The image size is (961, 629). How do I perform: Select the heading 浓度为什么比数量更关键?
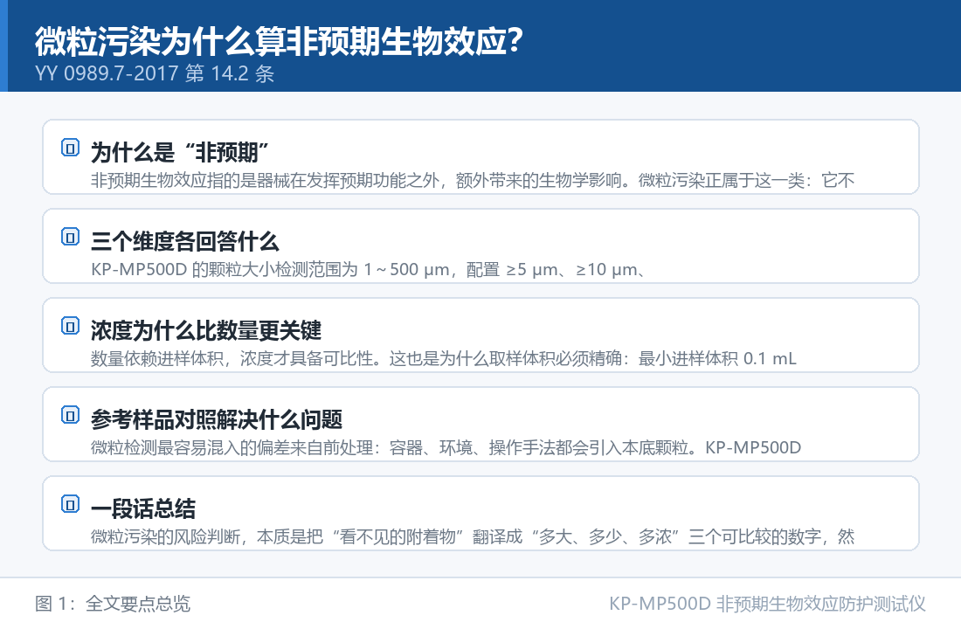(x=206, y=330)
